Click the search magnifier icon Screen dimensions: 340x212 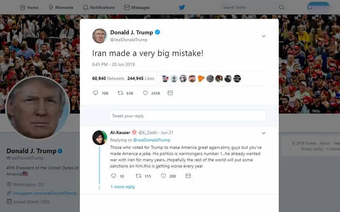281,7
